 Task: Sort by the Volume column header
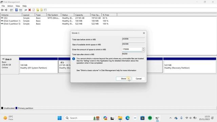click(11, 15)
